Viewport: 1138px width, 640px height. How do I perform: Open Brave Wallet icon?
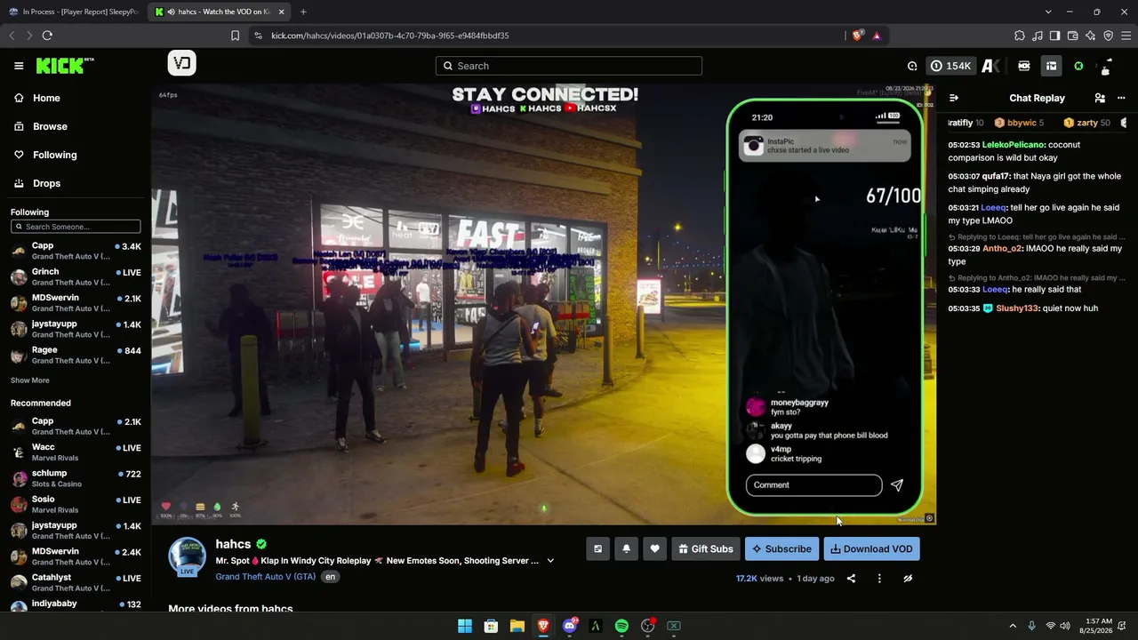click(x=1072, y=36)
